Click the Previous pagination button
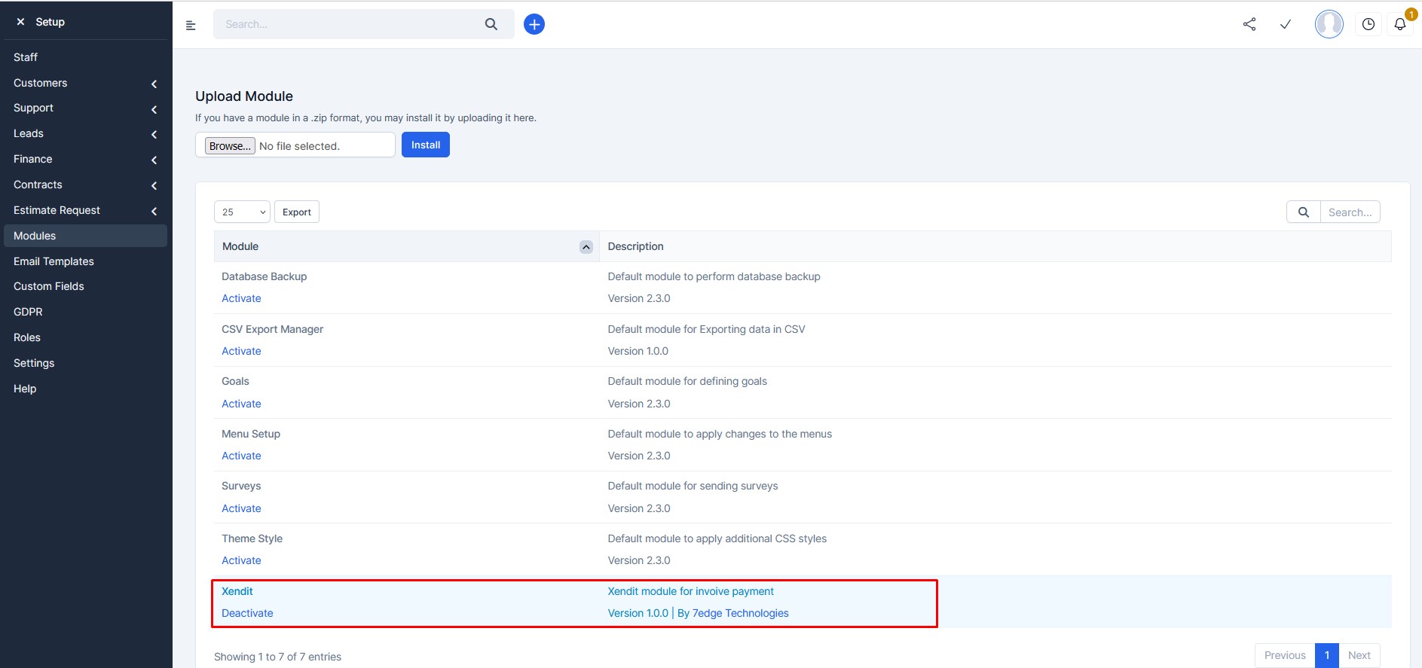The width and height of the screenshot is (1422, 668). (x=1285, y=655)
